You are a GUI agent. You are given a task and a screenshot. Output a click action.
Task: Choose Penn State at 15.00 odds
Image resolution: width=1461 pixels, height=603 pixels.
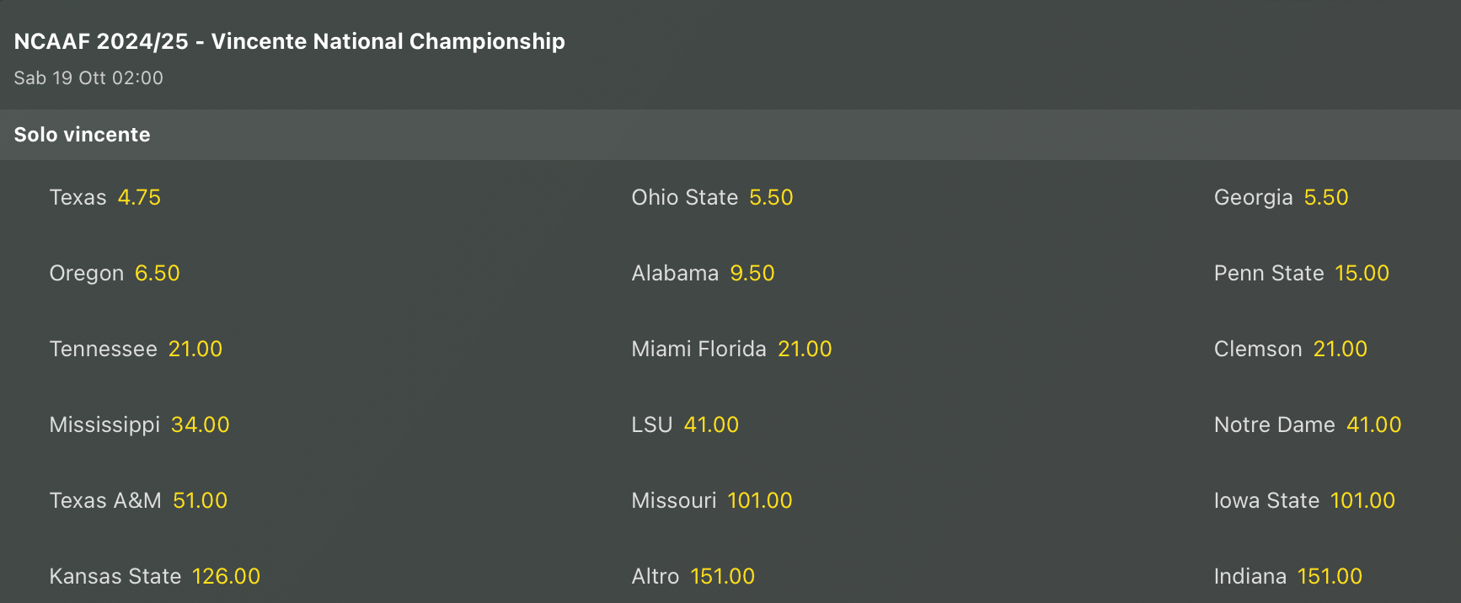[x=1301, y=273]
